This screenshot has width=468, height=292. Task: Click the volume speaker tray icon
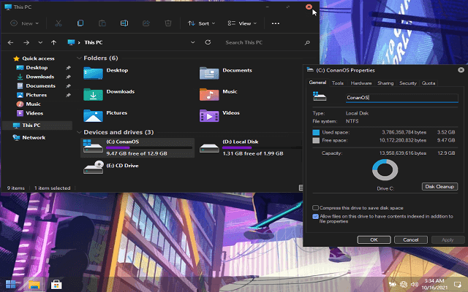click(x=415, y=284)
